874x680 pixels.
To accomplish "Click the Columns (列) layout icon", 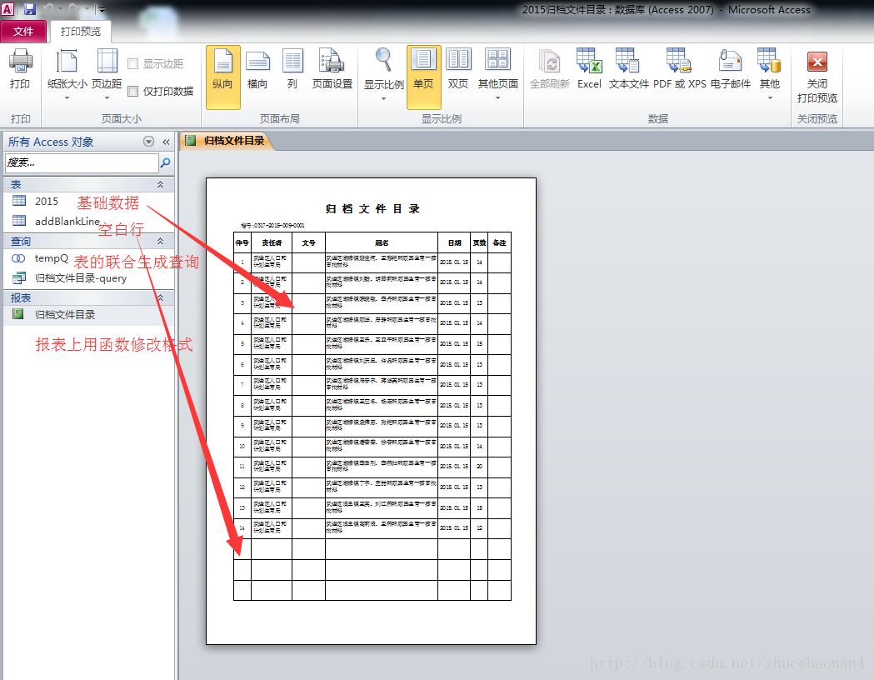I will pos(292,69).
